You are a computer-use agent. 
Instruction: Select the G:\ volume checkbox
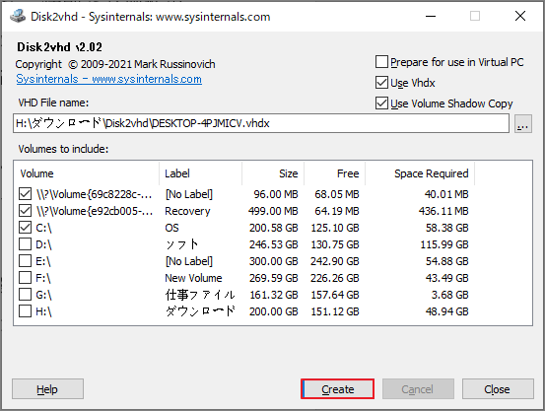[x=25, y=294]
